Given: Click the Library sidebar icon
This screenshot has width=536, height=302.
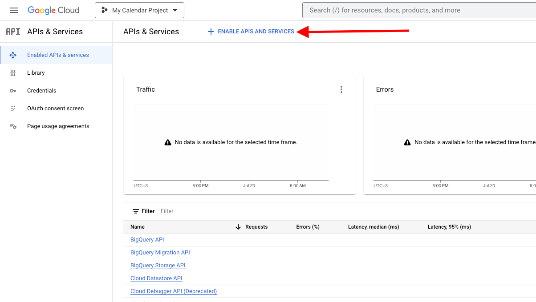Looking at the screenshot, I should point(13,73).
